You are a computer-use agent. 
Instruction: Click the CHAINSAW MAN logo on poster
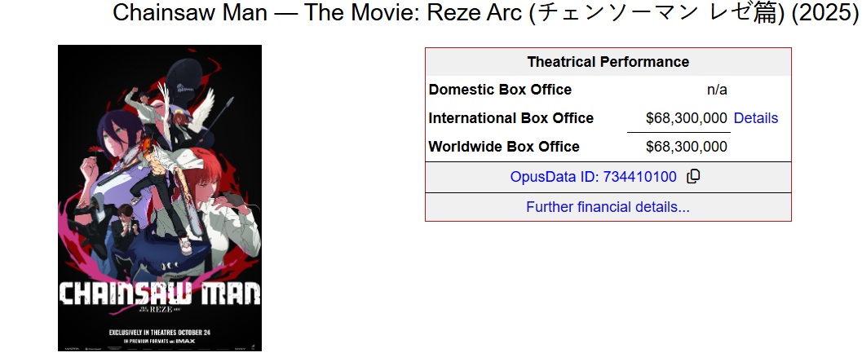[160, 293]
